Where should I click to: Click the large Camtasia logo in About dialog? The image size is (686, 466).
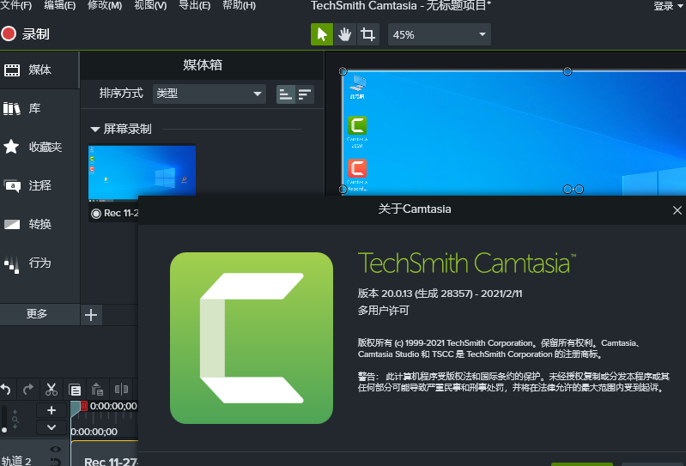coord(252,338)
